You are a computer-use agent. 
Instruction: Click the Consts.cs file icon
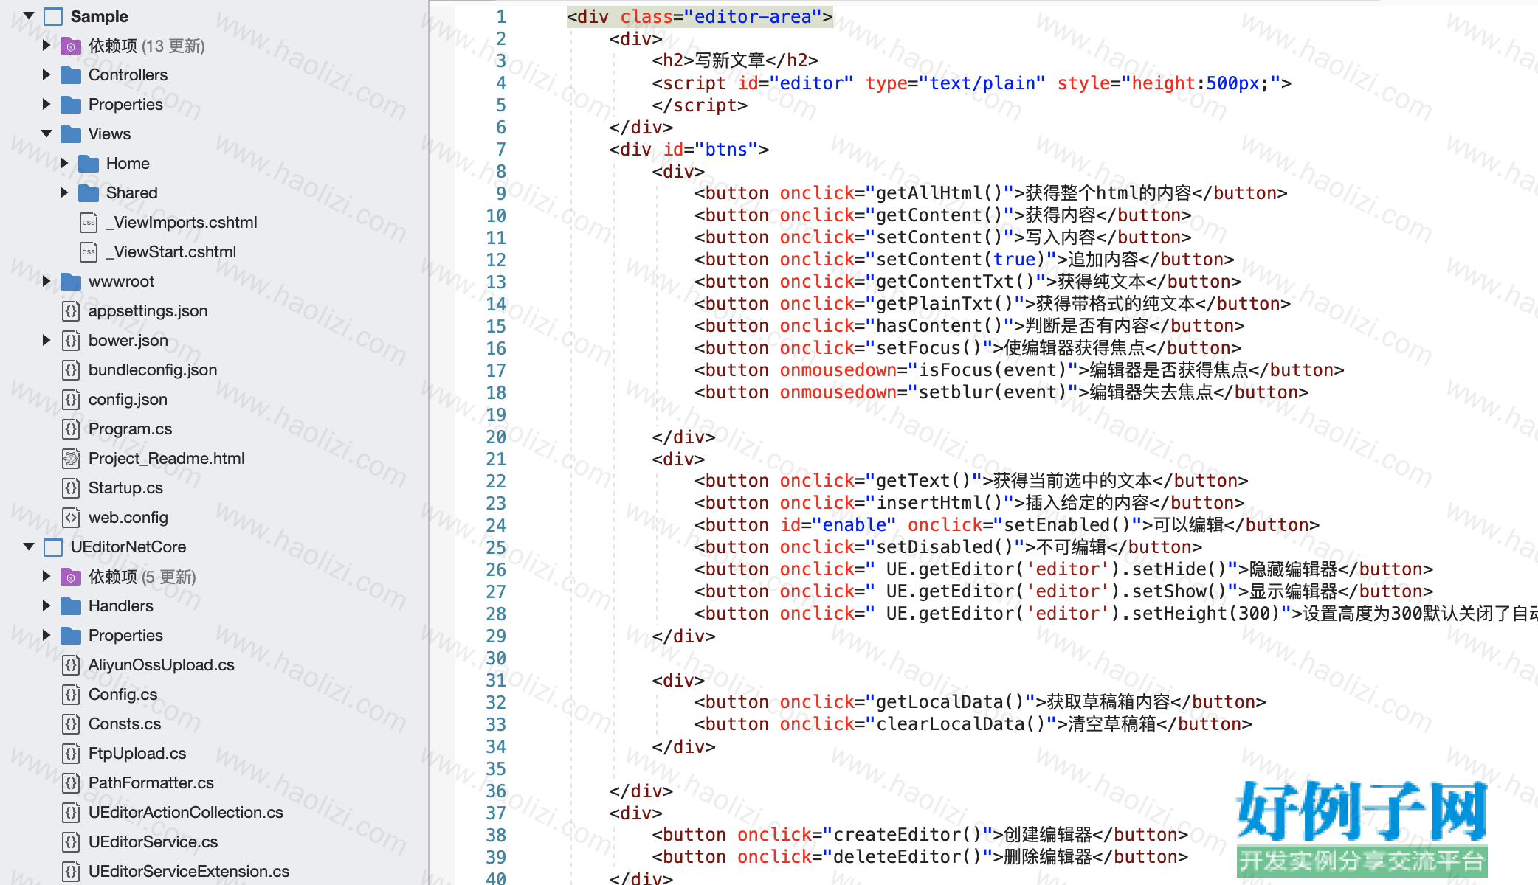(x=71, y=723)
